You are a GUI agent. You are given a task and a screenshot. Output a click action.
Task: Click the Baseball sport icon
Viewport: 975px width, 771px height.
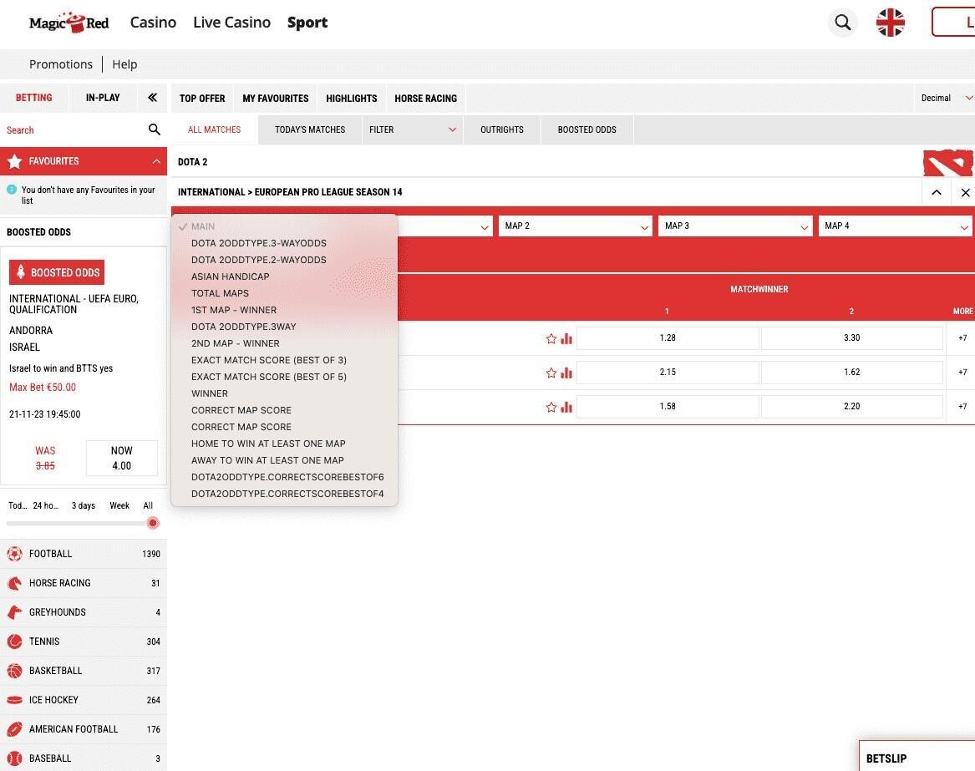pos(15,758)
